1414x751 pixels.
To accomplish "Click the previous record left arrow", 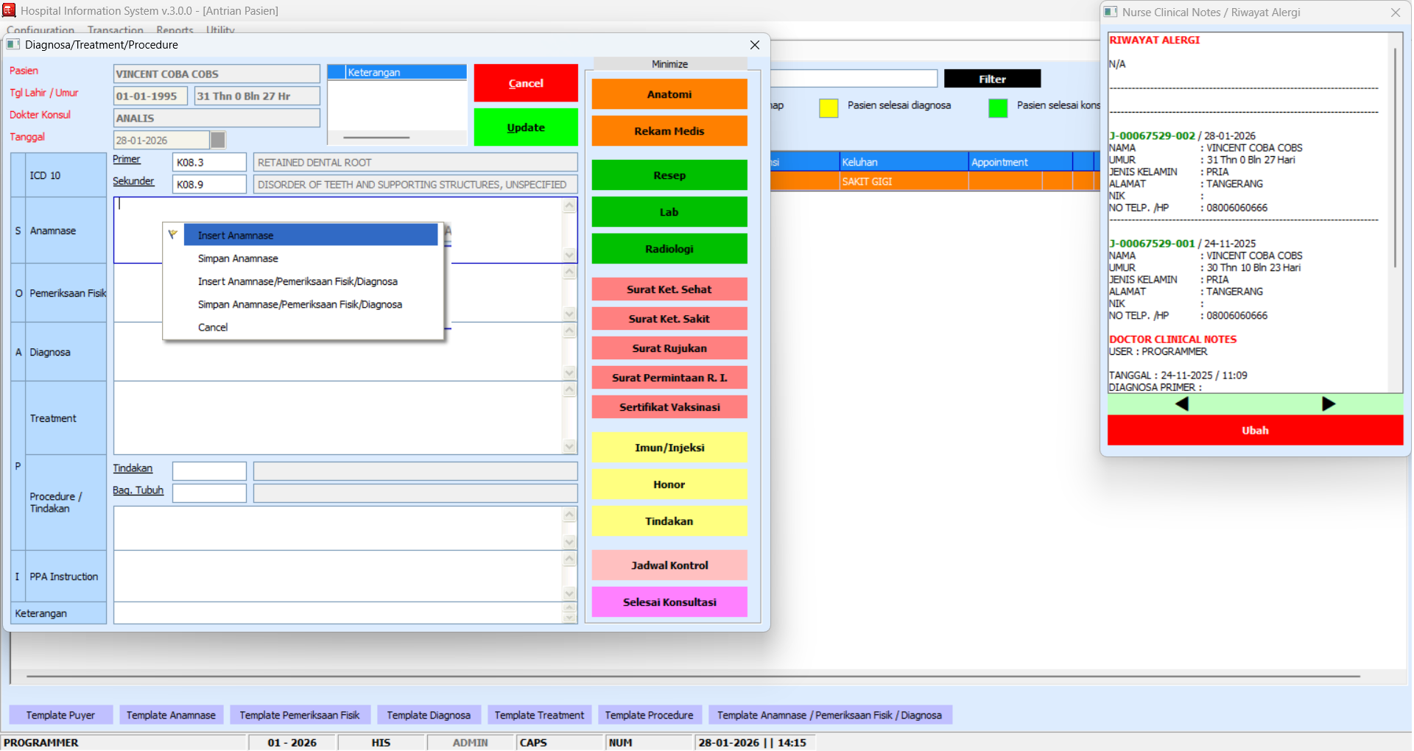I will click(x=1181, y=404).
